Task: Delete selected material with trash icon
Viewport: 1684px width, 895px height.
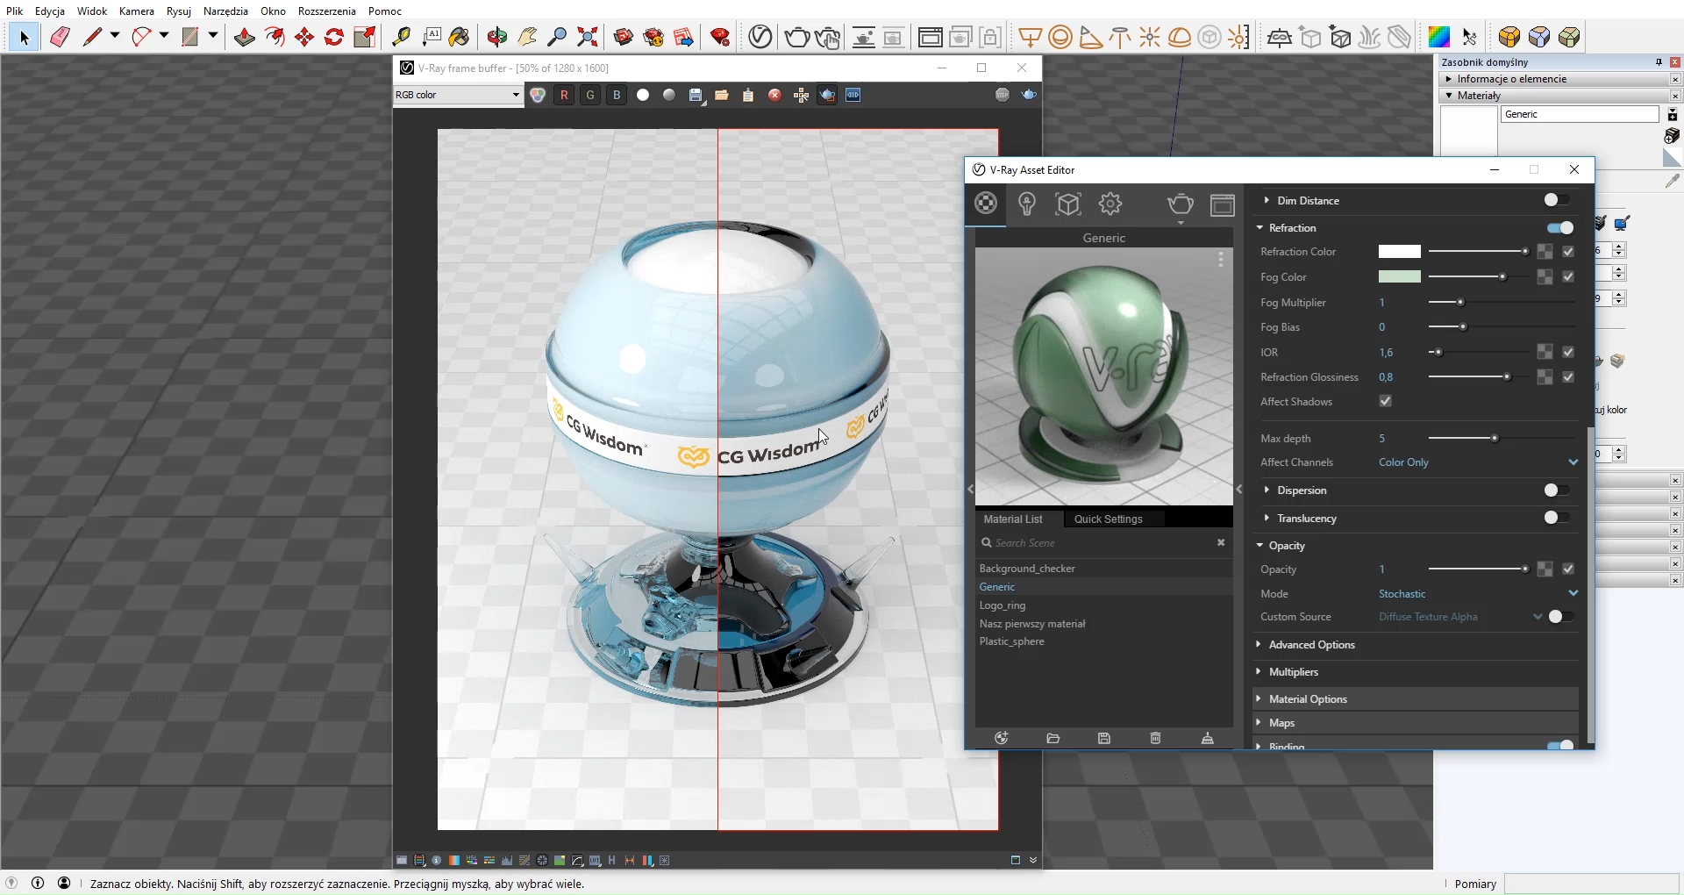Action: tap(1155, 738)
